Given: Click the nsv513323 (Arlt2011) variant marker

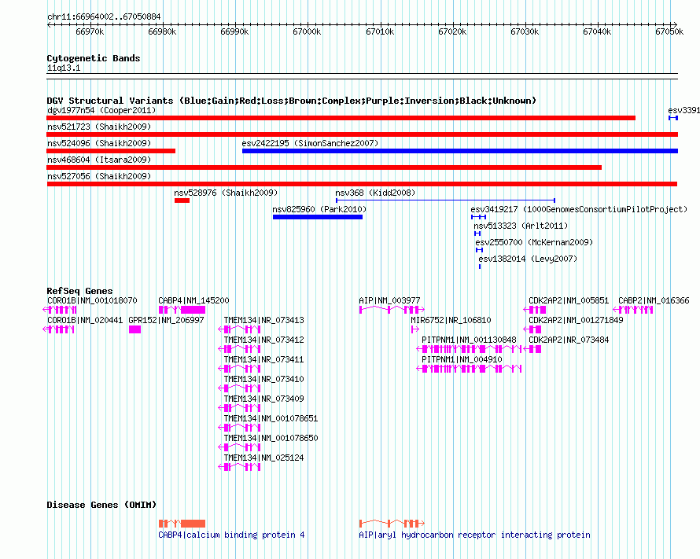Looking at the screenshot, I should 477,234.
